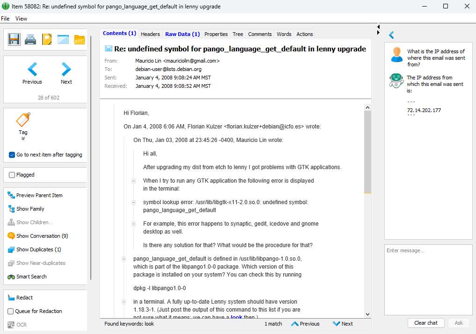This screenshot has height=334, width=476.
Task: Click the highlighted 'look' keyword
Action: [236, 317]
